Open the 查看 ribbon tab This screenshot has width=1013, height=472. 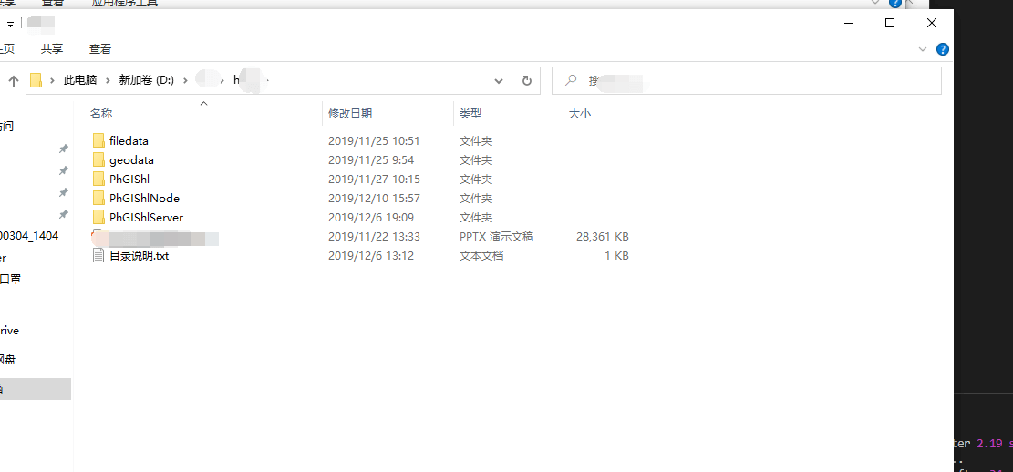coord(100,49)
